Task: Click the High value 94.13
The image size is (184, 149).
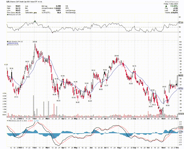Action: point(18,8)
